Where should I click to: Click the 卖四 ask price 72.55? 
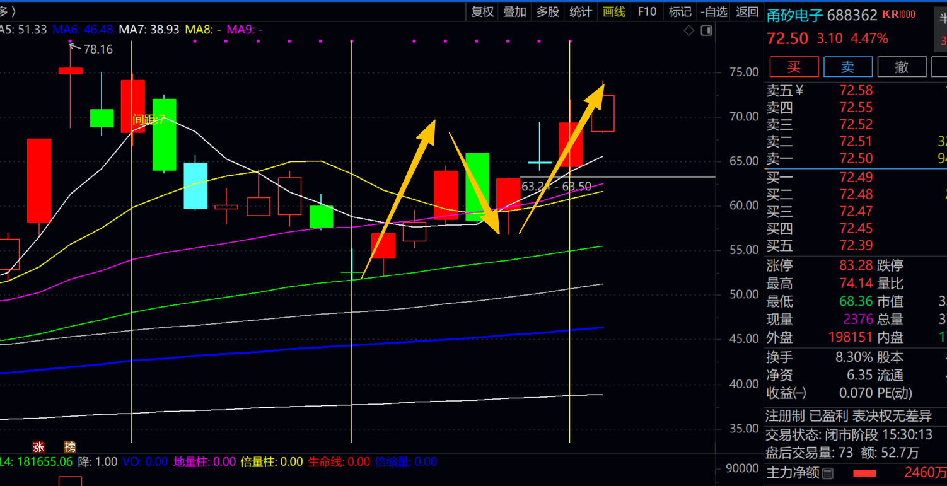pos(856,107)
